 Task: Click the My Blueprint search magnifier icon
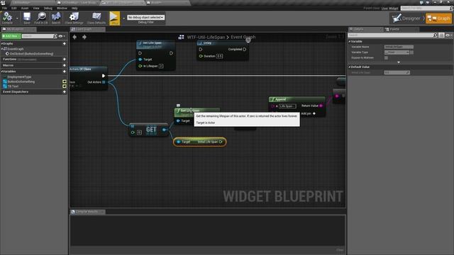tap(55, 36)
